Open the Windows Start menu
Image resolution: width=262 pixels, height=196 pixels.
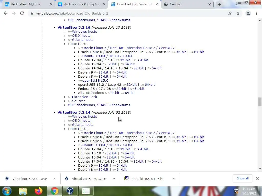[7, 191]
